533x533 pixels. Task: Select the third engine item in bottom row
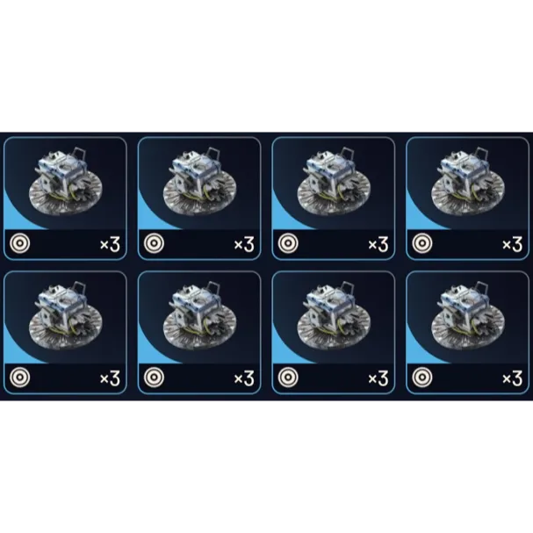[x=334, y=333]
